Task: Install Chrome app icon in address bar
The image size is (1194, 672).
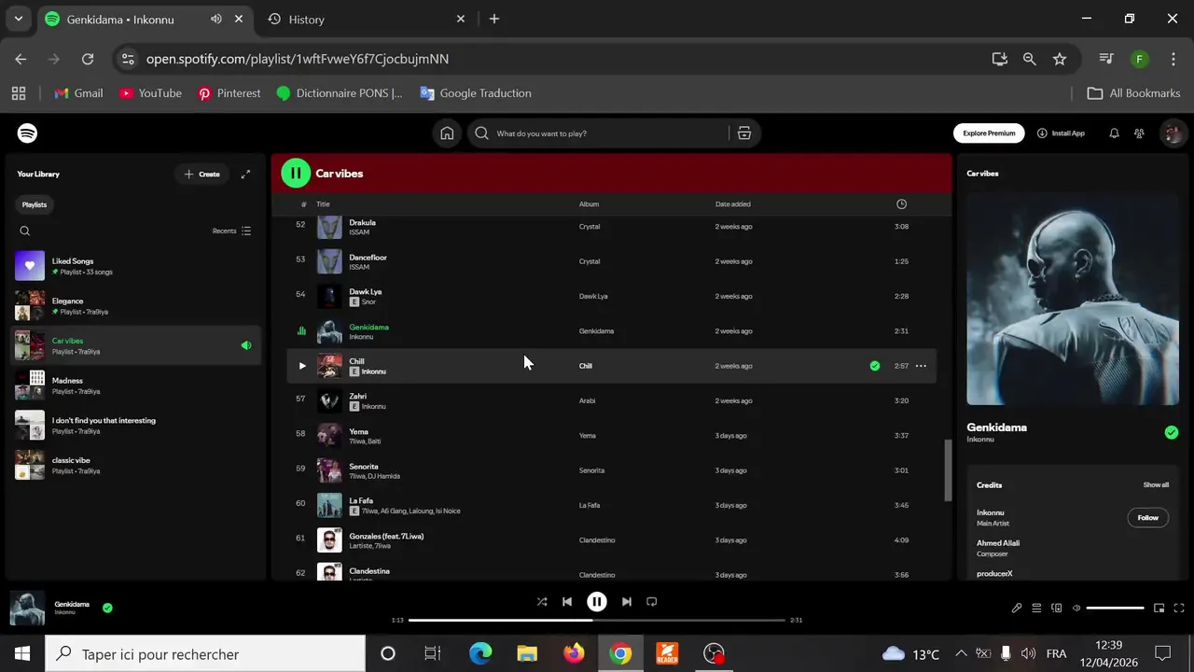Action: pyautogui.click(x=1000, y=59)
